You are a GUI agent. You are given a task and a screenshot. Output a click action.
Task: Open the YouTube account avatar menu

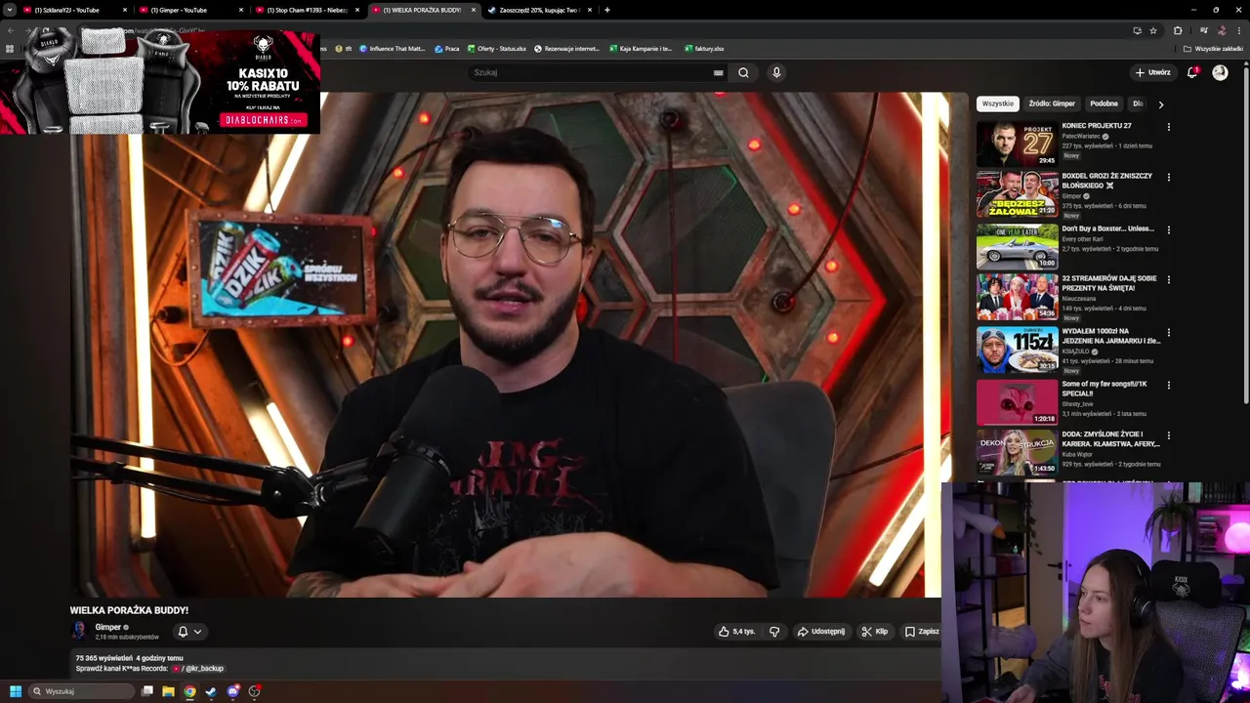pos(1220,72)
